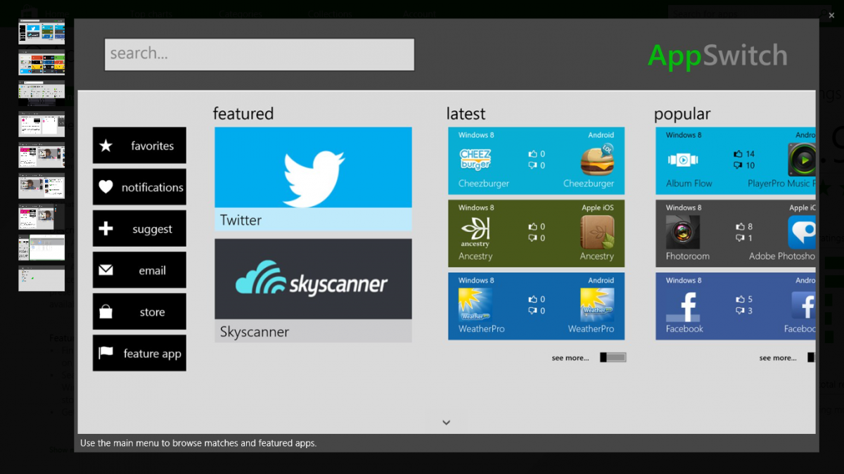Click the shopping bag icon on store
Viewport: 844px width, 474px height.
click(x=105, y=312)
